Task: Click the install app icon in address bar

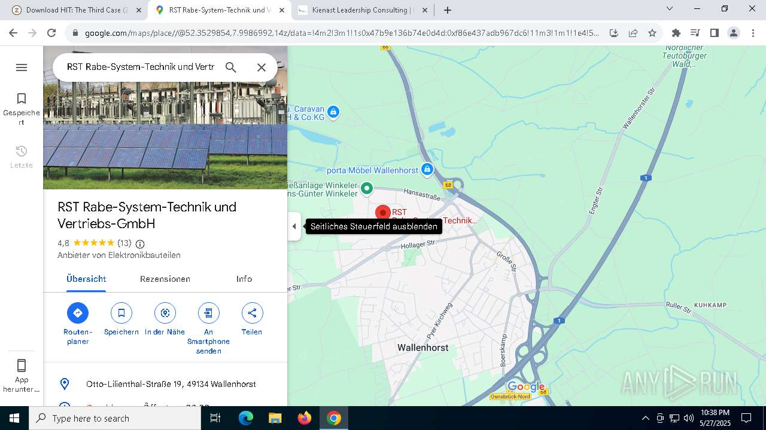Action: click(614, 33)
